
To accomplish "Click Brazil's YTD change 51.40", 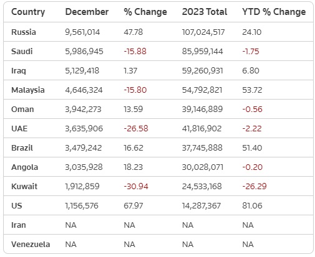I will [252, 148].
